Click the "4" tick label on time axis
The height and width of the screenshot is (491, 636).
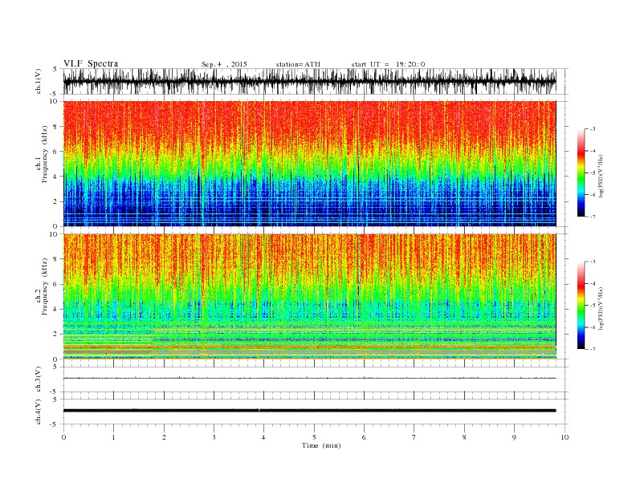tap(263, 437)
